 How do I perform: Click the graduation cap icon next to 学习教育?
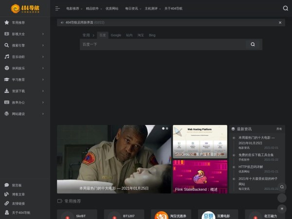(7, 79)
